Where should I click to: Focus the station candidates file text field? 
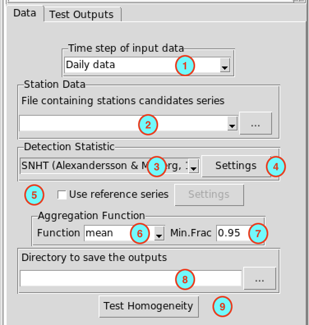pyautogui.click(x=123, y=124)
